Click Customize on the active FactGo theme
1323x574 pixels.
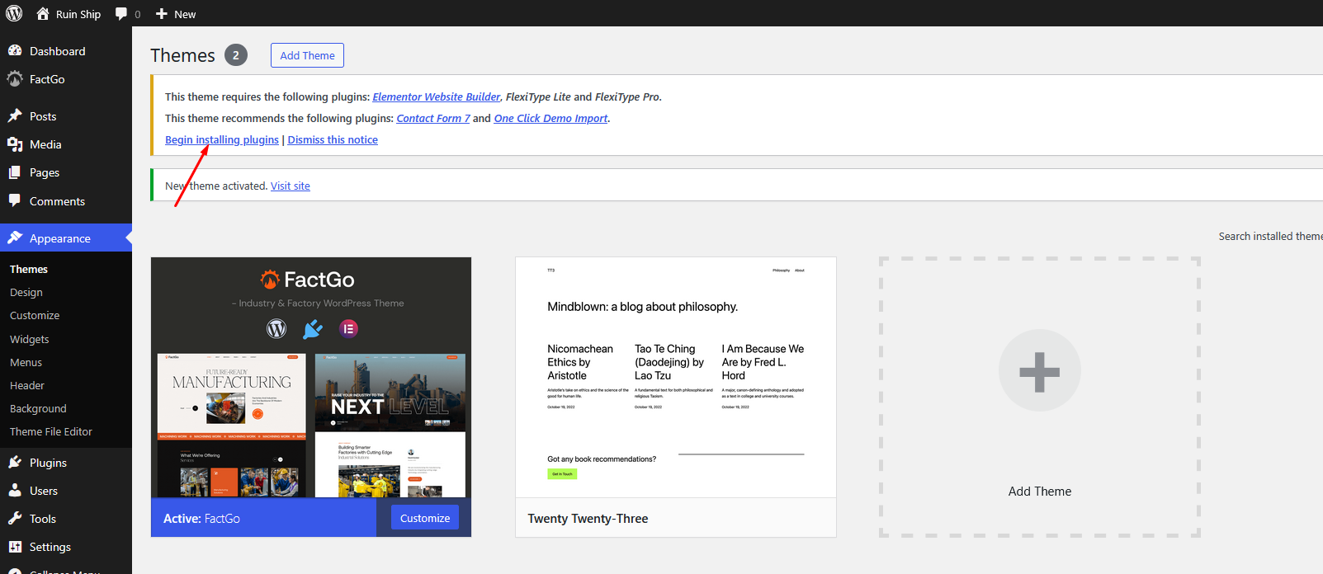pos(425,518)
